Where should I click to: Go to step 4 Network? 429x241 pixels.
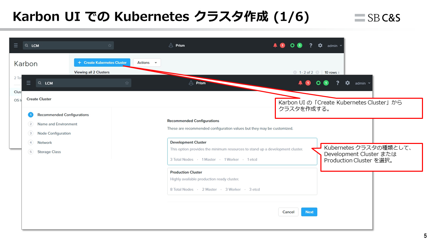[x=40, y=143]
